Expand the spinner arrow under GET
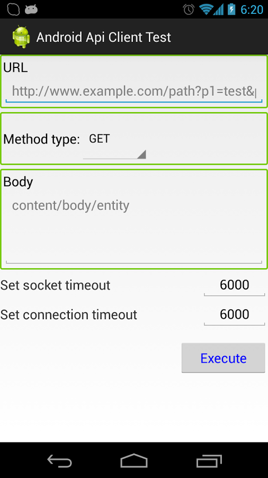Screen dimensions: 268x478 click(141, 154)
